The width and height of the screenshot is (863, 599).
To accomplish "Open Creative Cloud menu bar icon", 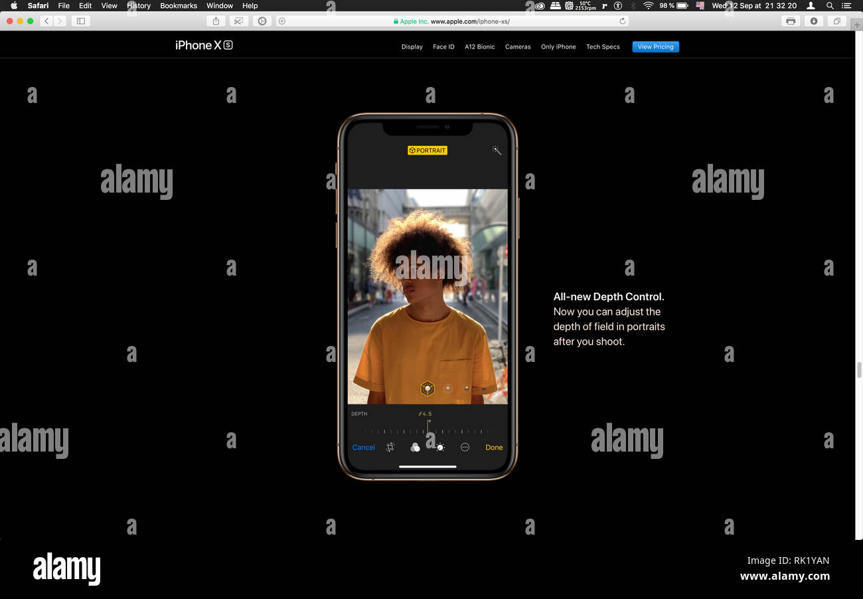I will pos(540,5).
